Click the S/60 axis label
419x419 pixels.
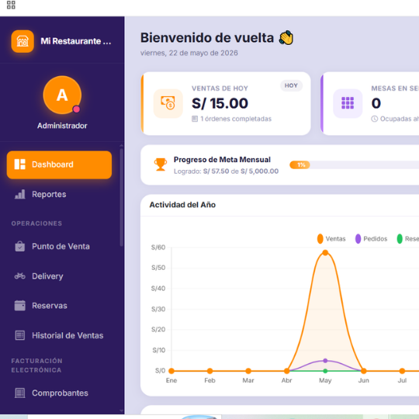coord(158,248)
